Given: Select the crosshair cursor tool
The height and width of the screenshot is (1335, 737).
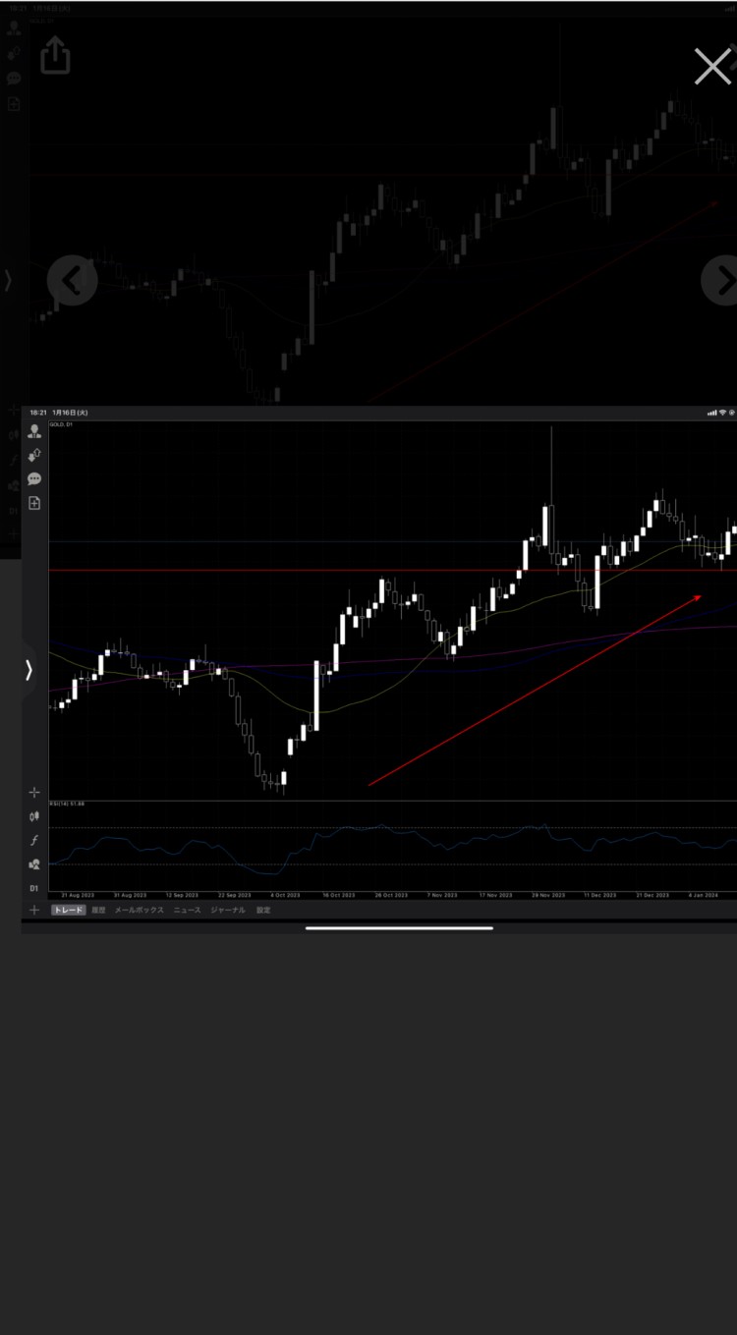Looking at the screenshot, I should point(34,792).
